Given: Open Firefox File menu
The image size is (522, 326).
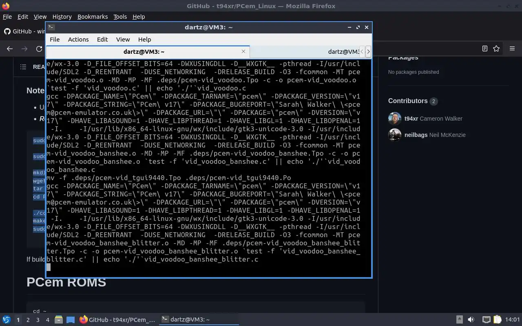Looking at the screenshot, I should [7, 17].
